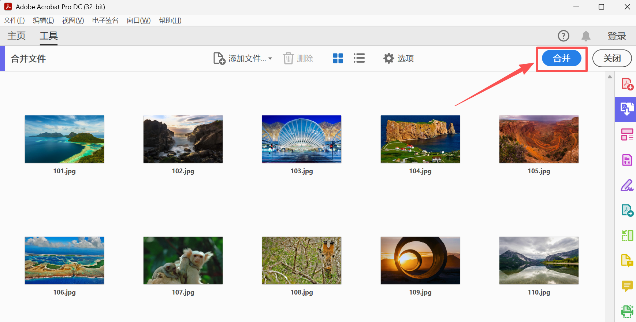
Task: Open the notifications bell
Action: (586, 36)
